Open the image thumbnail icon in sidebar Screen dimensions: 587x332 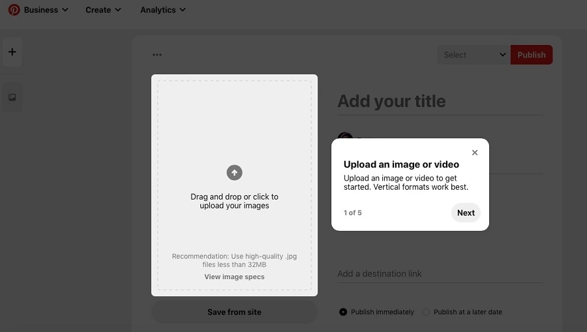pos(12,97)
